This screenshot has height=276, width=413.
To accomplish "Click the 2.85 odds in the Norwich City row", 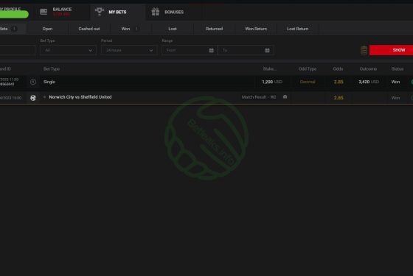I will [339, 98].
